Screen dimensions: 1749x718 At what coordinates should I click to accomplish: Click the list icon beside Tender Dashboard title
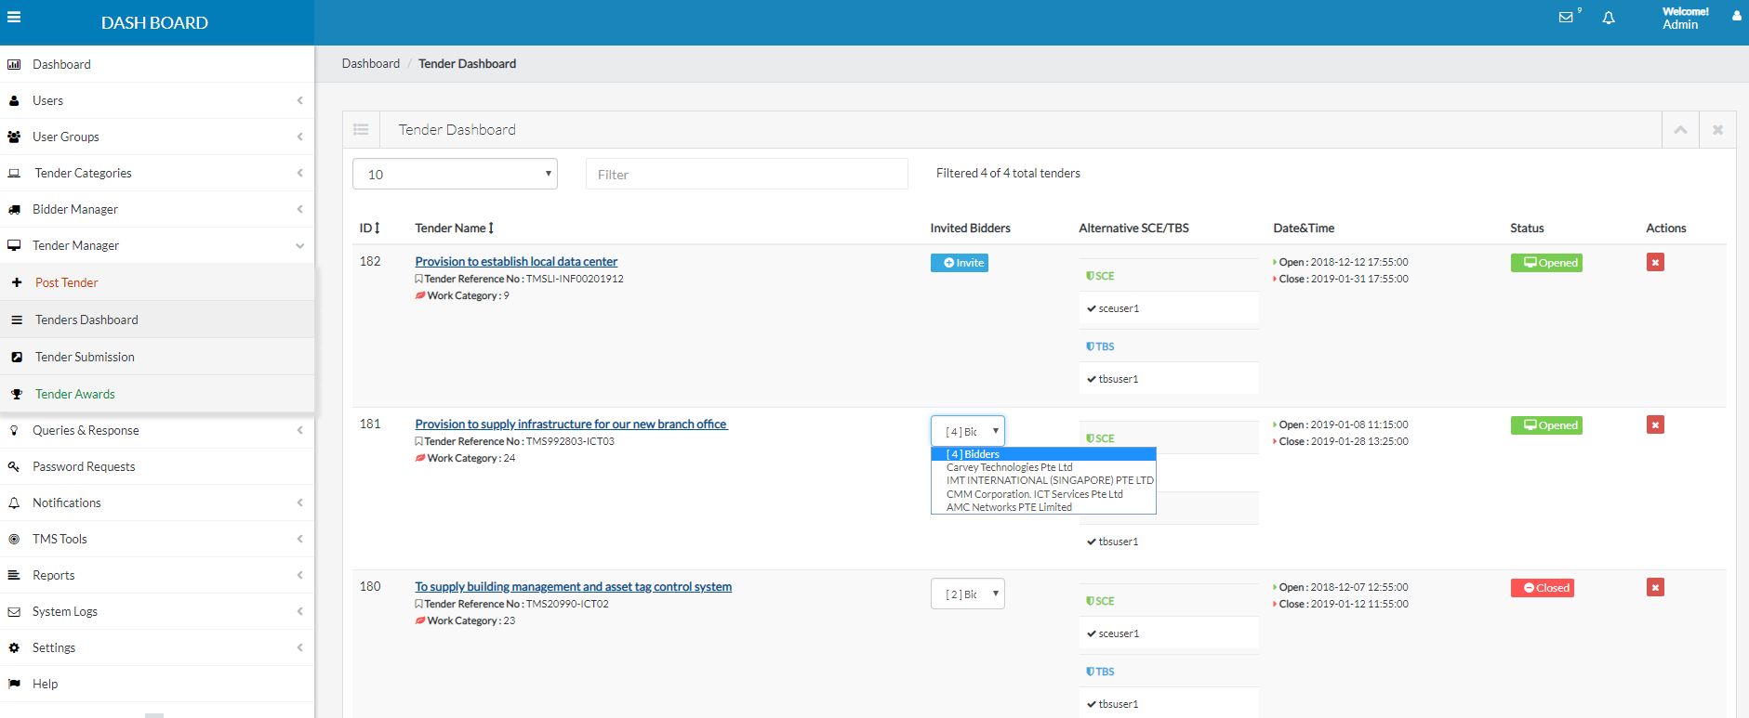361,130
